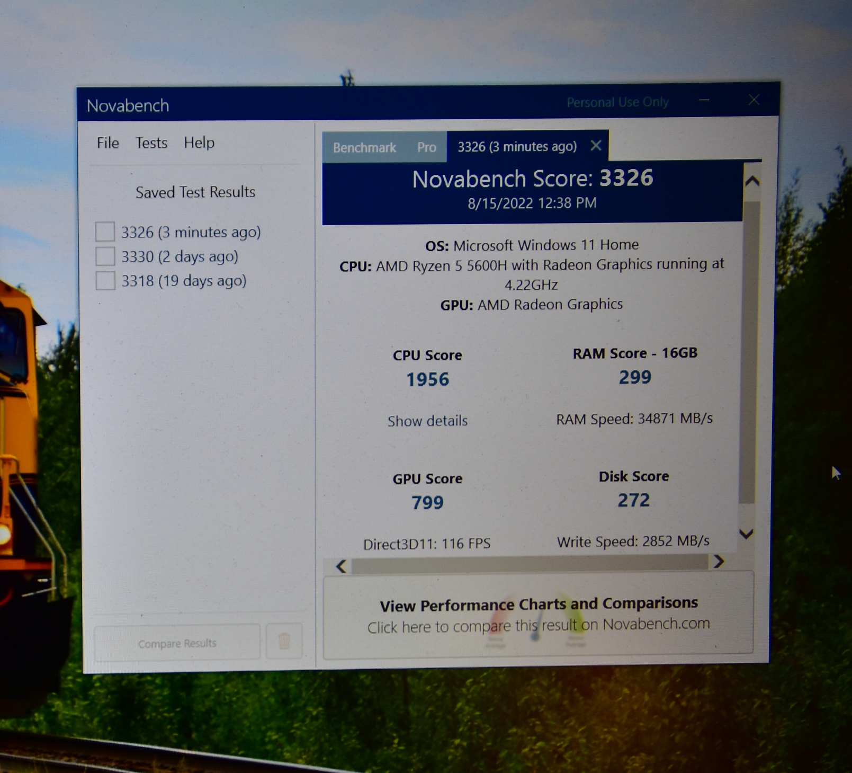Select the 3326 (3 minutes ago) tab
Image resolution: width=852 pixels, height=773 pixels.
[517, 146]
